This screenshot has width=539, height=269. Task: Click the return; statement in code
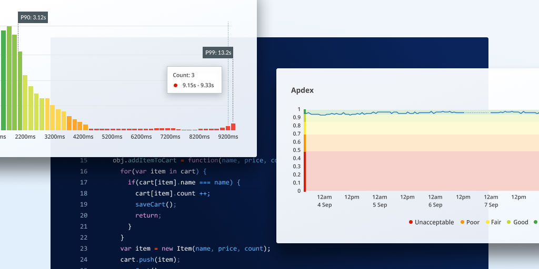click(x=148, y=215)
